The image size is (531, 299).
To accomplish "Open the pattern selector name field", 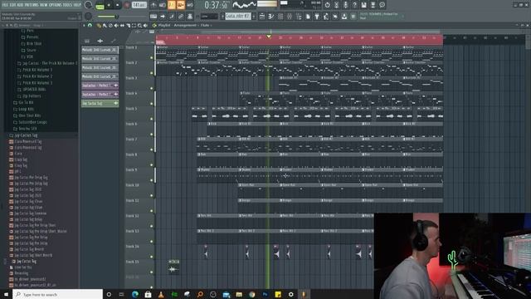I will (238, 17).
